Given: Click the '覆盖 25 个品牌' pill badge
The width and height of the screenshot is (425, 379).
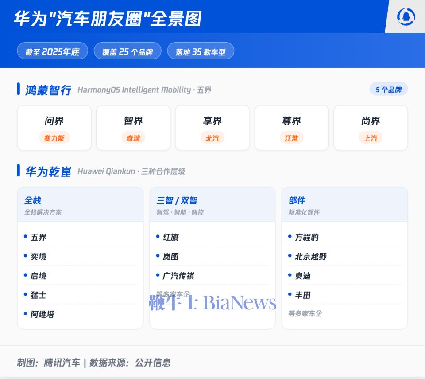Looking at the screenshot, I should (x=127, y=51).
